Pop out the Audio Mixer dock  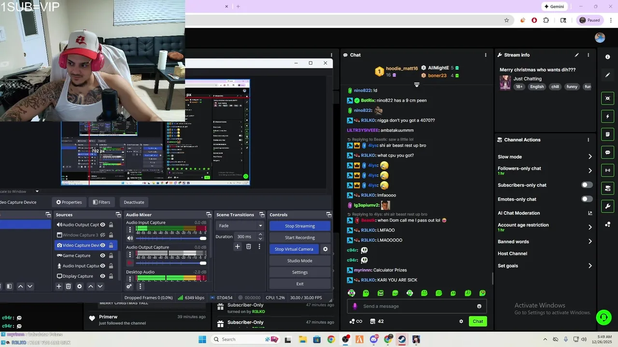[209, 214]
